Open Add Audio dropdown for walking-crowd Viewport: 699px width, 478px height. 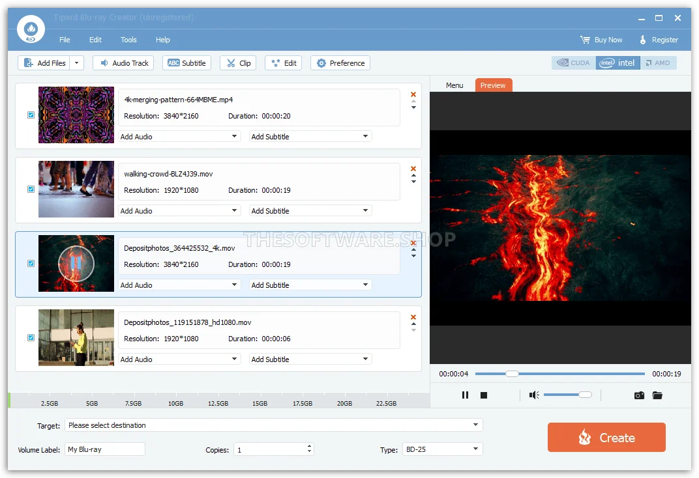click(179, 210)
